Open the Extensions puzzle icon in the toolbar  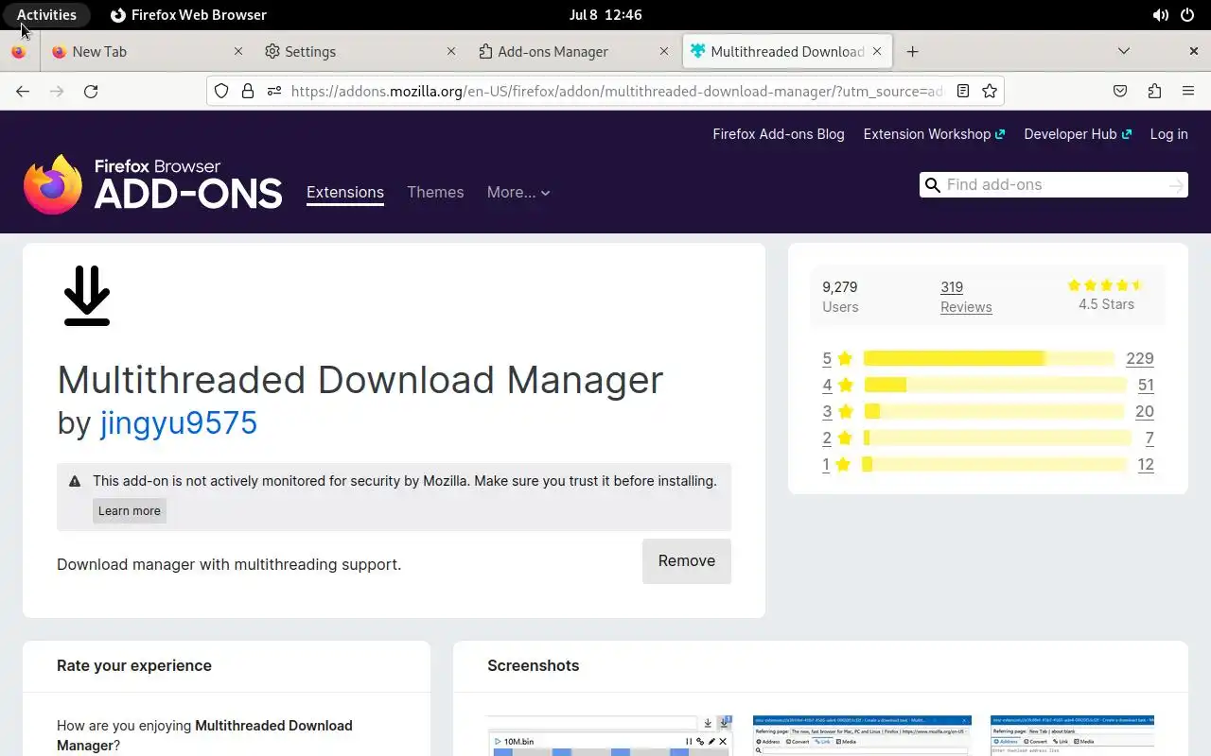click(1154, 92)
